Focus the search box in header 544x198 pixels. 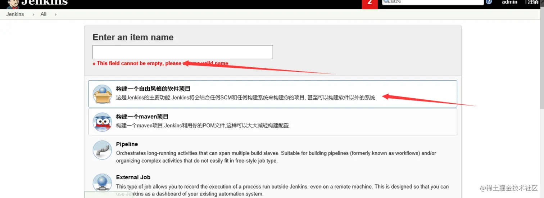(x=433, y=2)
